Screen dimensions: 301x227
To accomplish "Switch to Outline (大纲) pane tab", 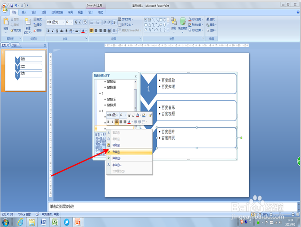I will (14, 45).
